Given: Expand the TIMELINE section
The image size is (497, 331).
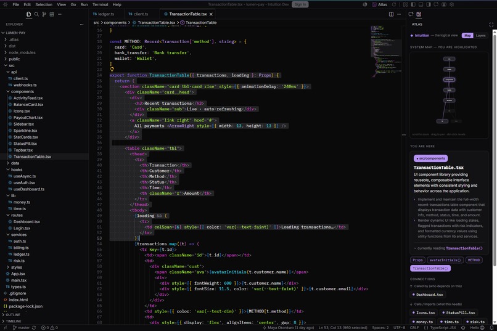Looking at the screenshot, I should [x=14, y=321].
